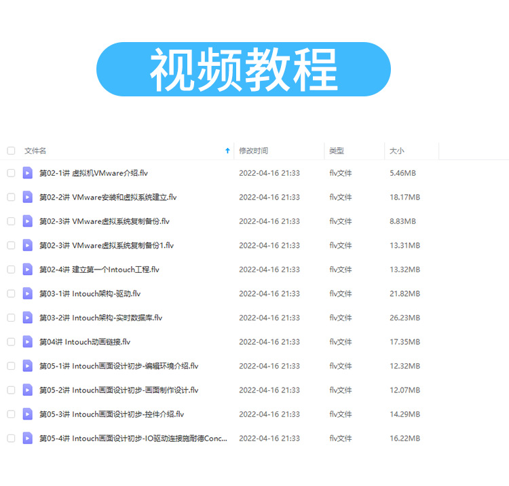The height and width of the screenshot is (486, 509).
Task: Open file 第02-3讲 VMware虚拟系统复制备份.flv
Action: tap(105, 221)
